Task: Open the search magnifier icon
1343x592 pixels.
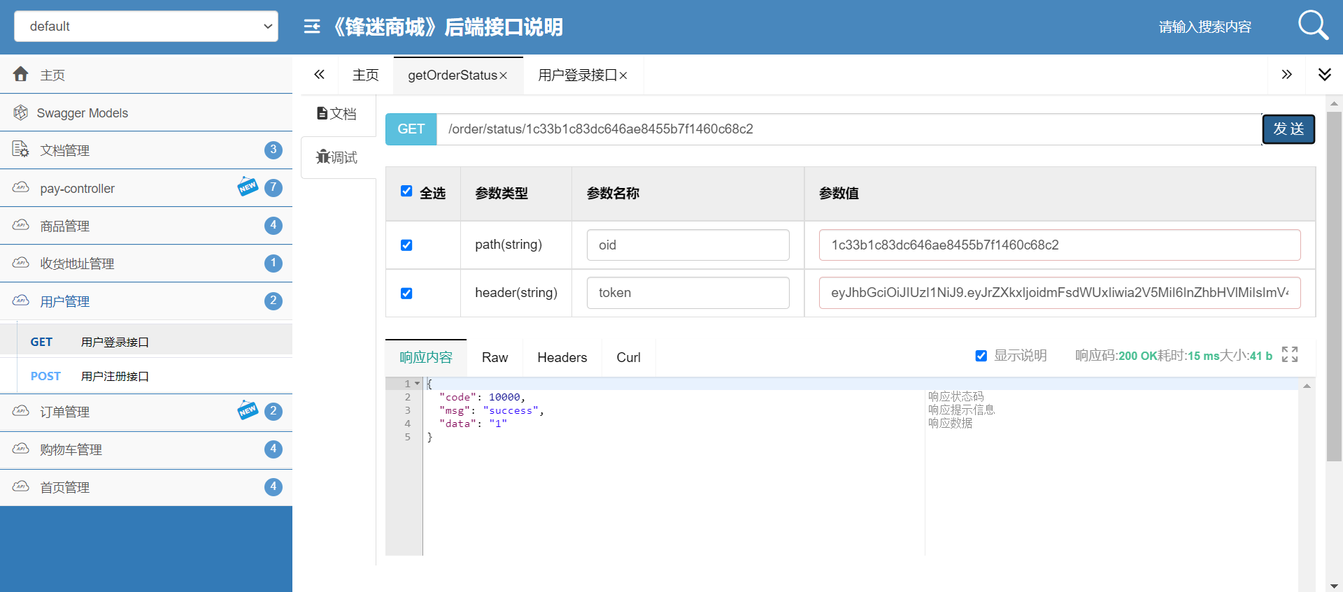Action: click(x=1313, y=26)
